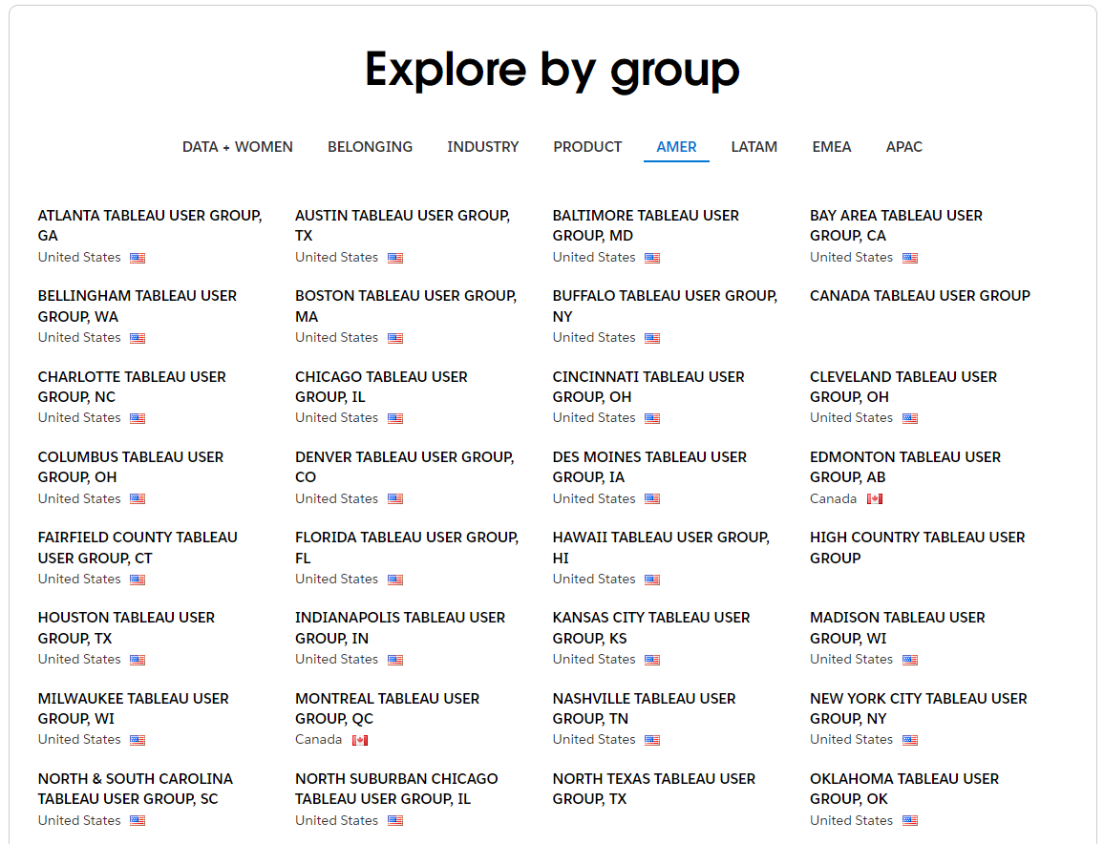
Task: Open Indianapolis Tableau User Group, IN
Action: pyautogui.click(x=400, y=628)
